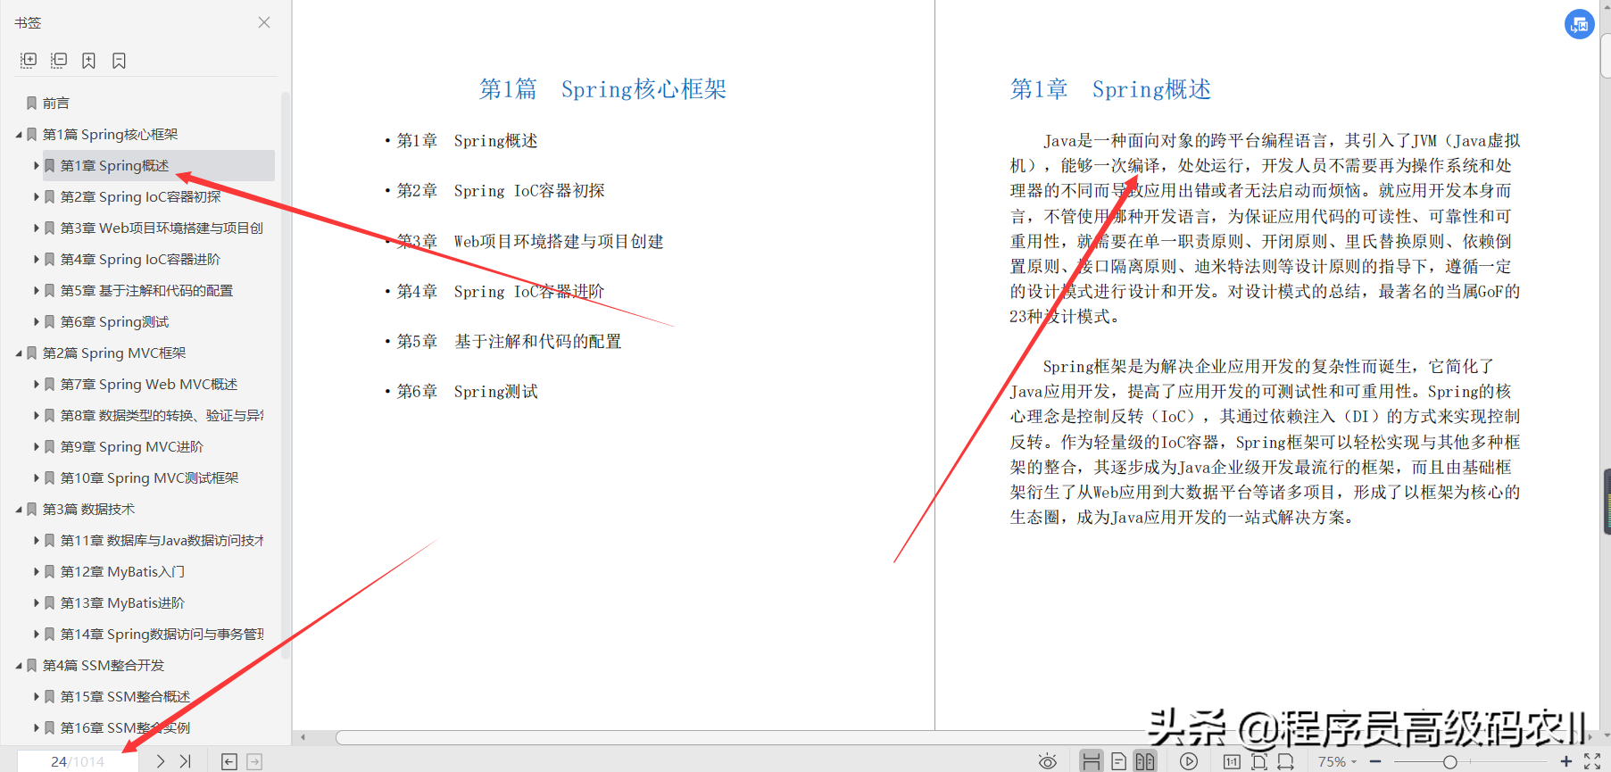Fit page to width
Screen dimensions: 1611x772
coord(1285,761)
